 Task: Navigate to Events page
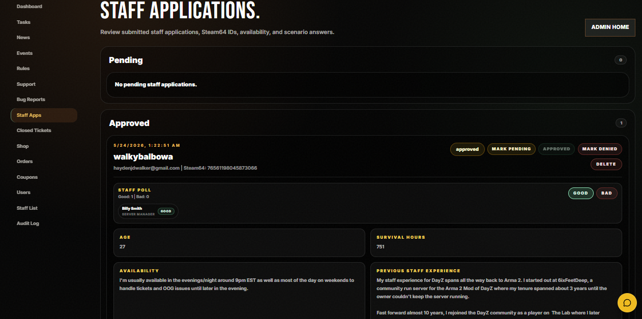coord(24,53)
